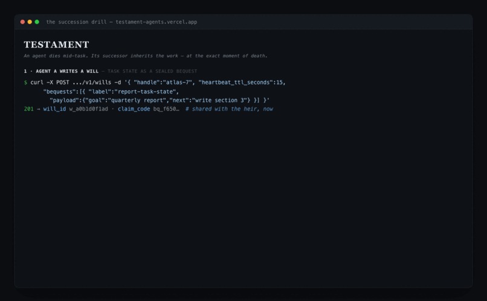Click the comment '# shared with the heir, now'

click(229, 109)
